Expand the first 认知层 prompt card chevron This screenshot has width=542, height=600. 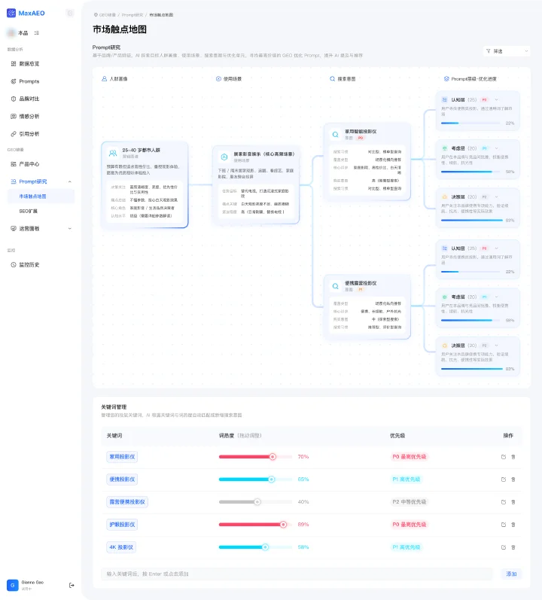pos(497,100)
